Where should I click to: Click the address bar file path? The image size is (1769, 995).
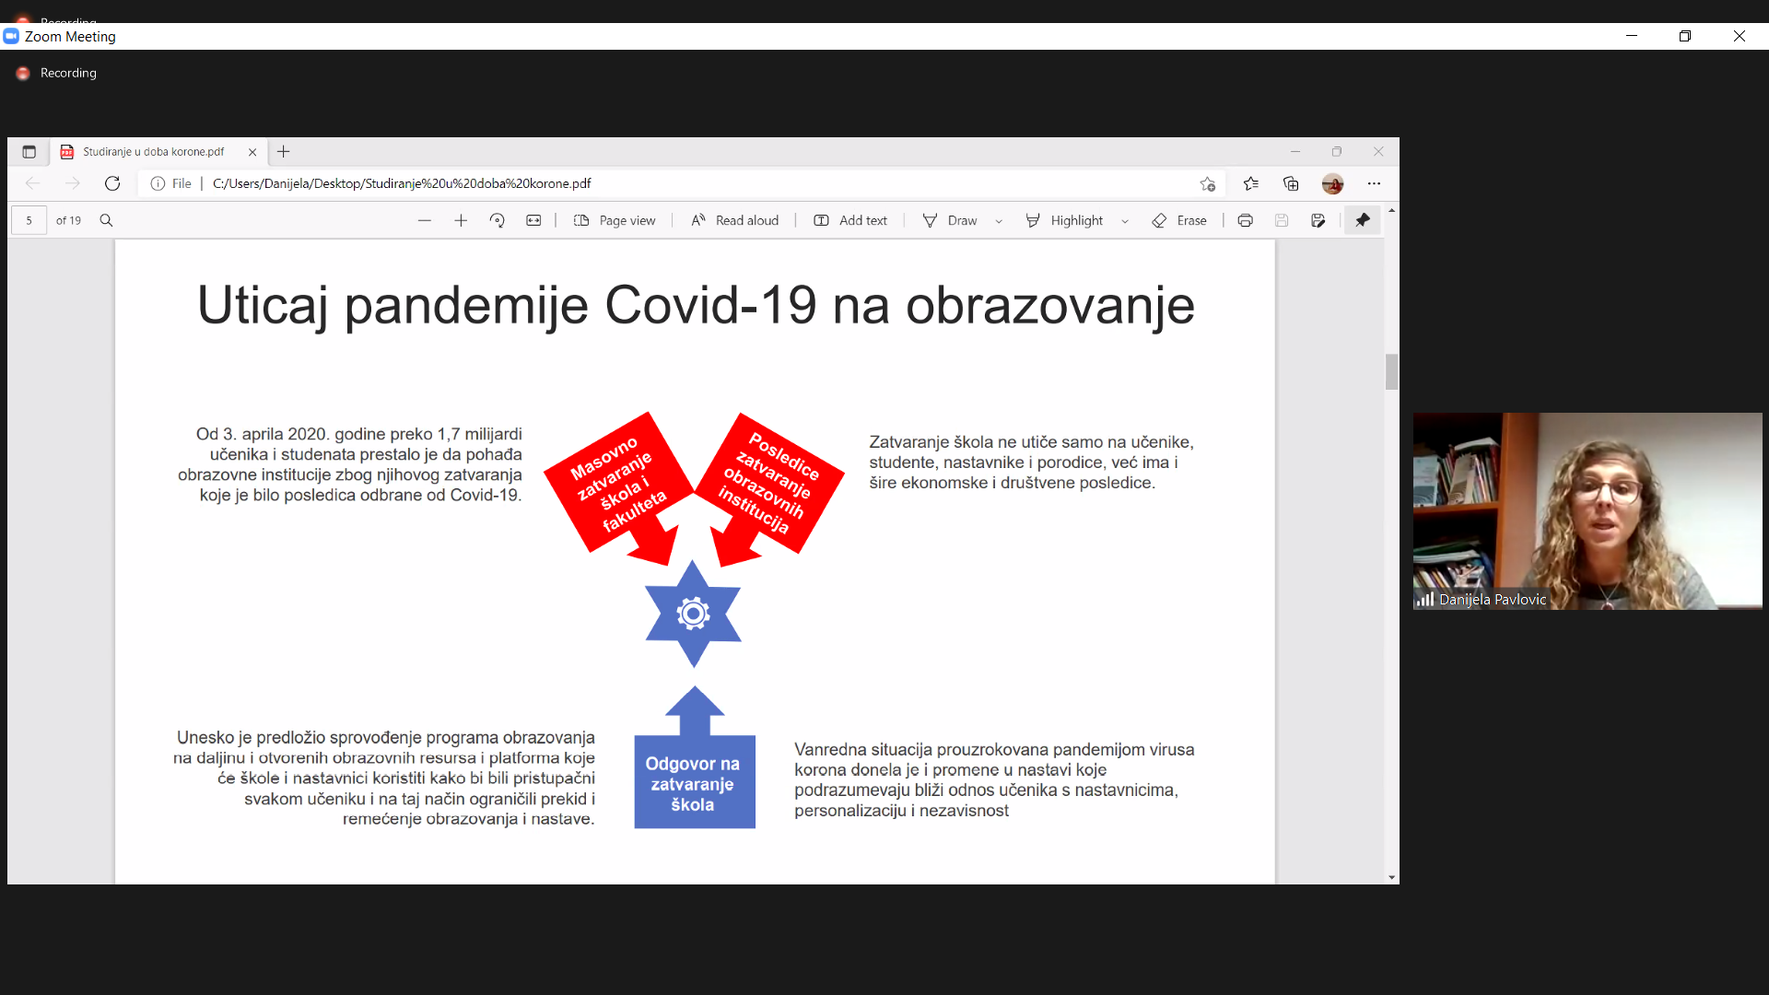tap(402, 183)
